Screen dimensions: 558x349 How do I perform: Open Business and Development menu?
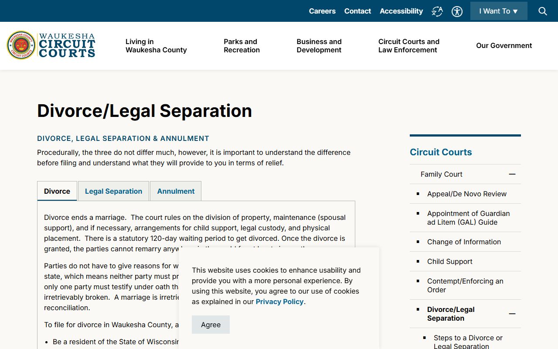click(x=319, y=46)
